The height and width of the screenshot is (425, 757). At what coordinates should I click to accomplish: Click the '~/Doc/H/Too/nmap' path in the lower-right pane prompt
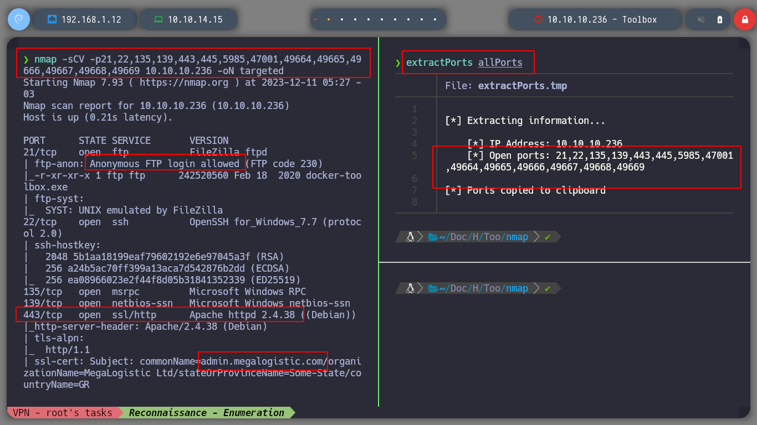[x=483, y=288]
